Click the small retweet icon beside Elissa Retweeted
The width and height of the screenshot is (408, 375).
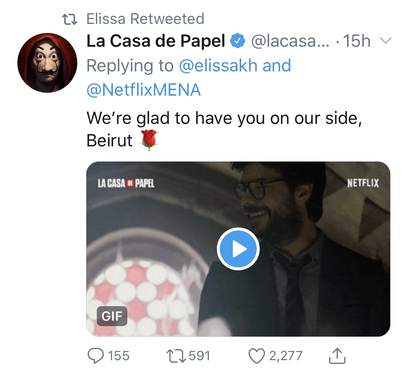[x=70, y=19]
